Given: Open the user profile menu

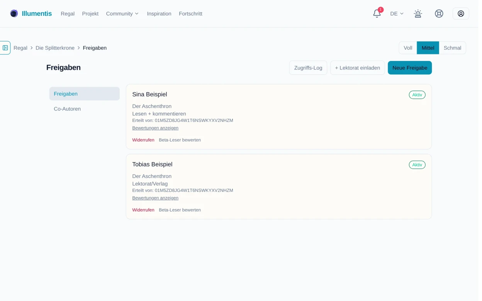Looking at the screenshot, I should (x=461, y=14).
